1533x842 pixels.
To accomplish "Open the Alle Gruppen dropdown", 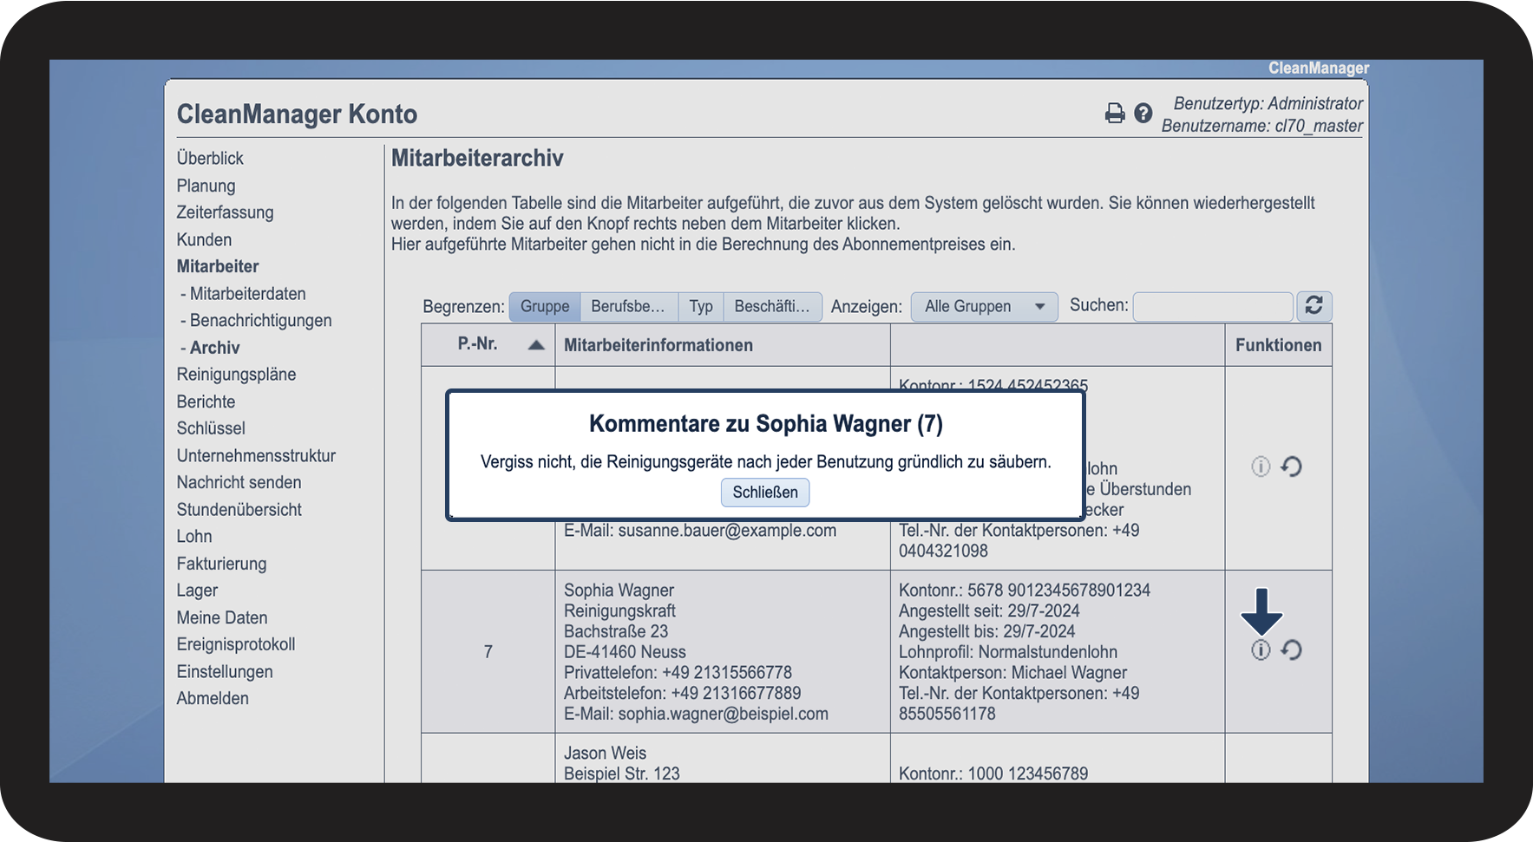I will coord(984,306).
